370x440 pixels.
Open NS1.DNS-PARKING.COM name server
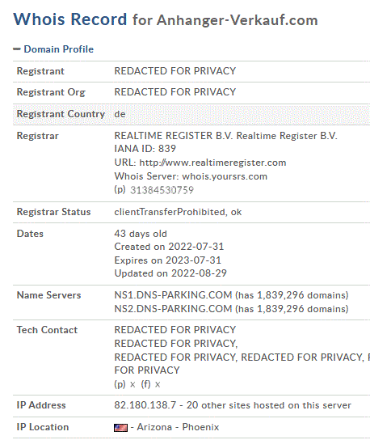pos(173,295)
